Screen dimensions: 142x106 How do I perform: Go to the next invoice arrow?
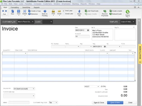(6, 11)
